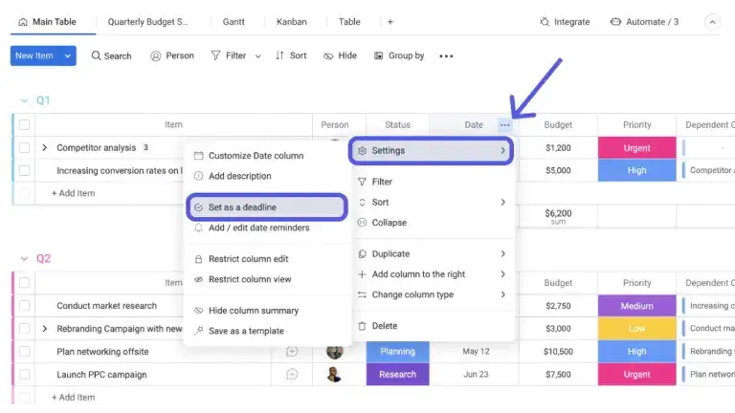Add a new view with plus button
The width and height of the screenshot is (735, 413).
coord(390,22)
